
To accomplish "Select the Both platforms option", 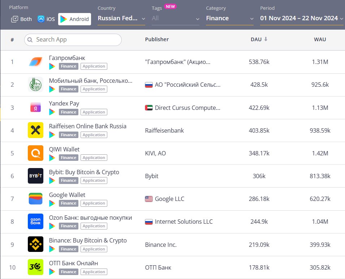I will [x=21, y=19].
